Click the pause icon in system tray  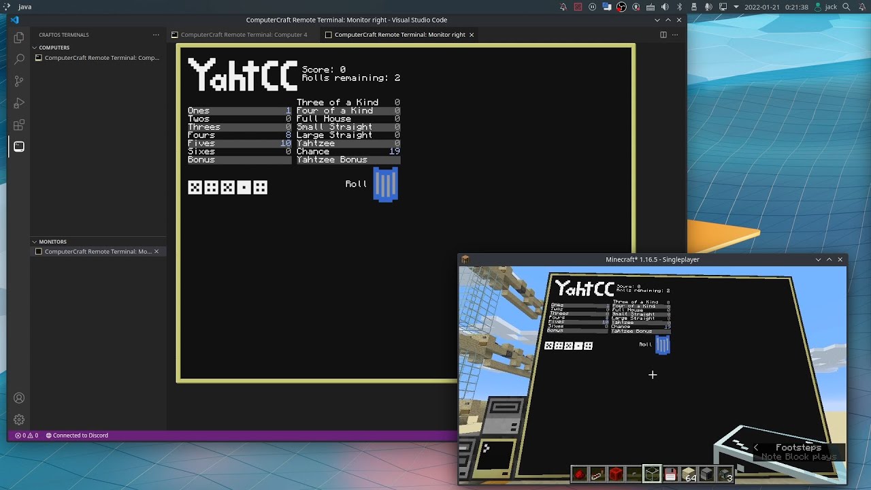[x=592, y=7]
